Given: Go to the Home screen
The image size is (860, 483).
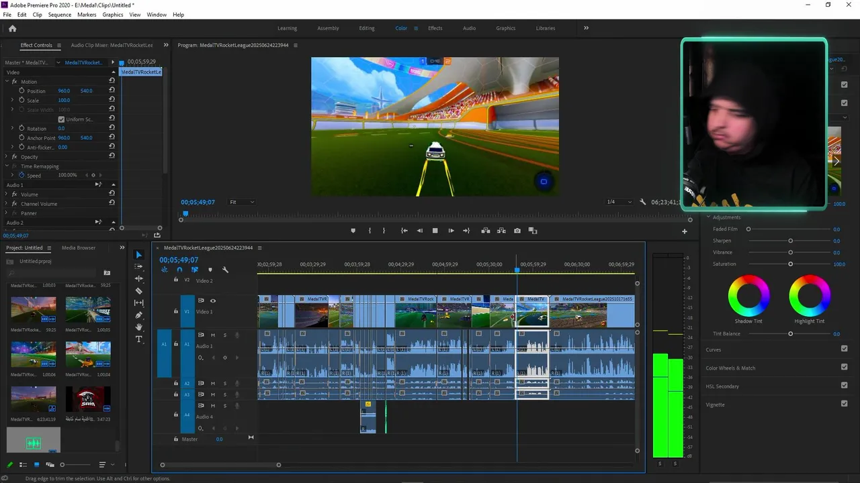Looking at the screenshot, I should click(x=12, y=28).
